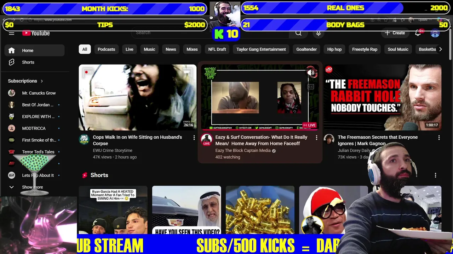Click the Create button
The image size is (453, 254).
[x=395, y=33]
